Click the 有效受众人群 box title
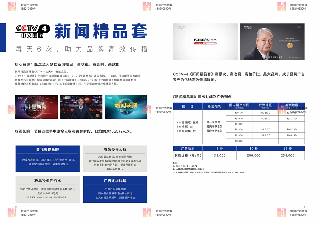 (x=115, y=150)
